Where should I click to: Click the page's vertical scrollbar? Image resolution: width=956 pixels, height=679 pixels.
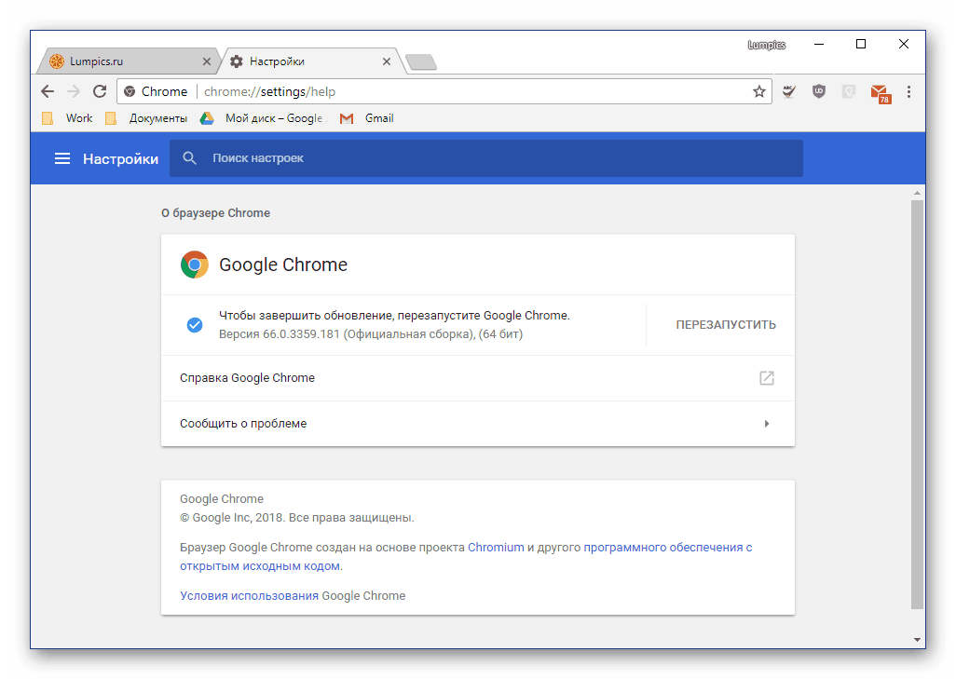917,401
